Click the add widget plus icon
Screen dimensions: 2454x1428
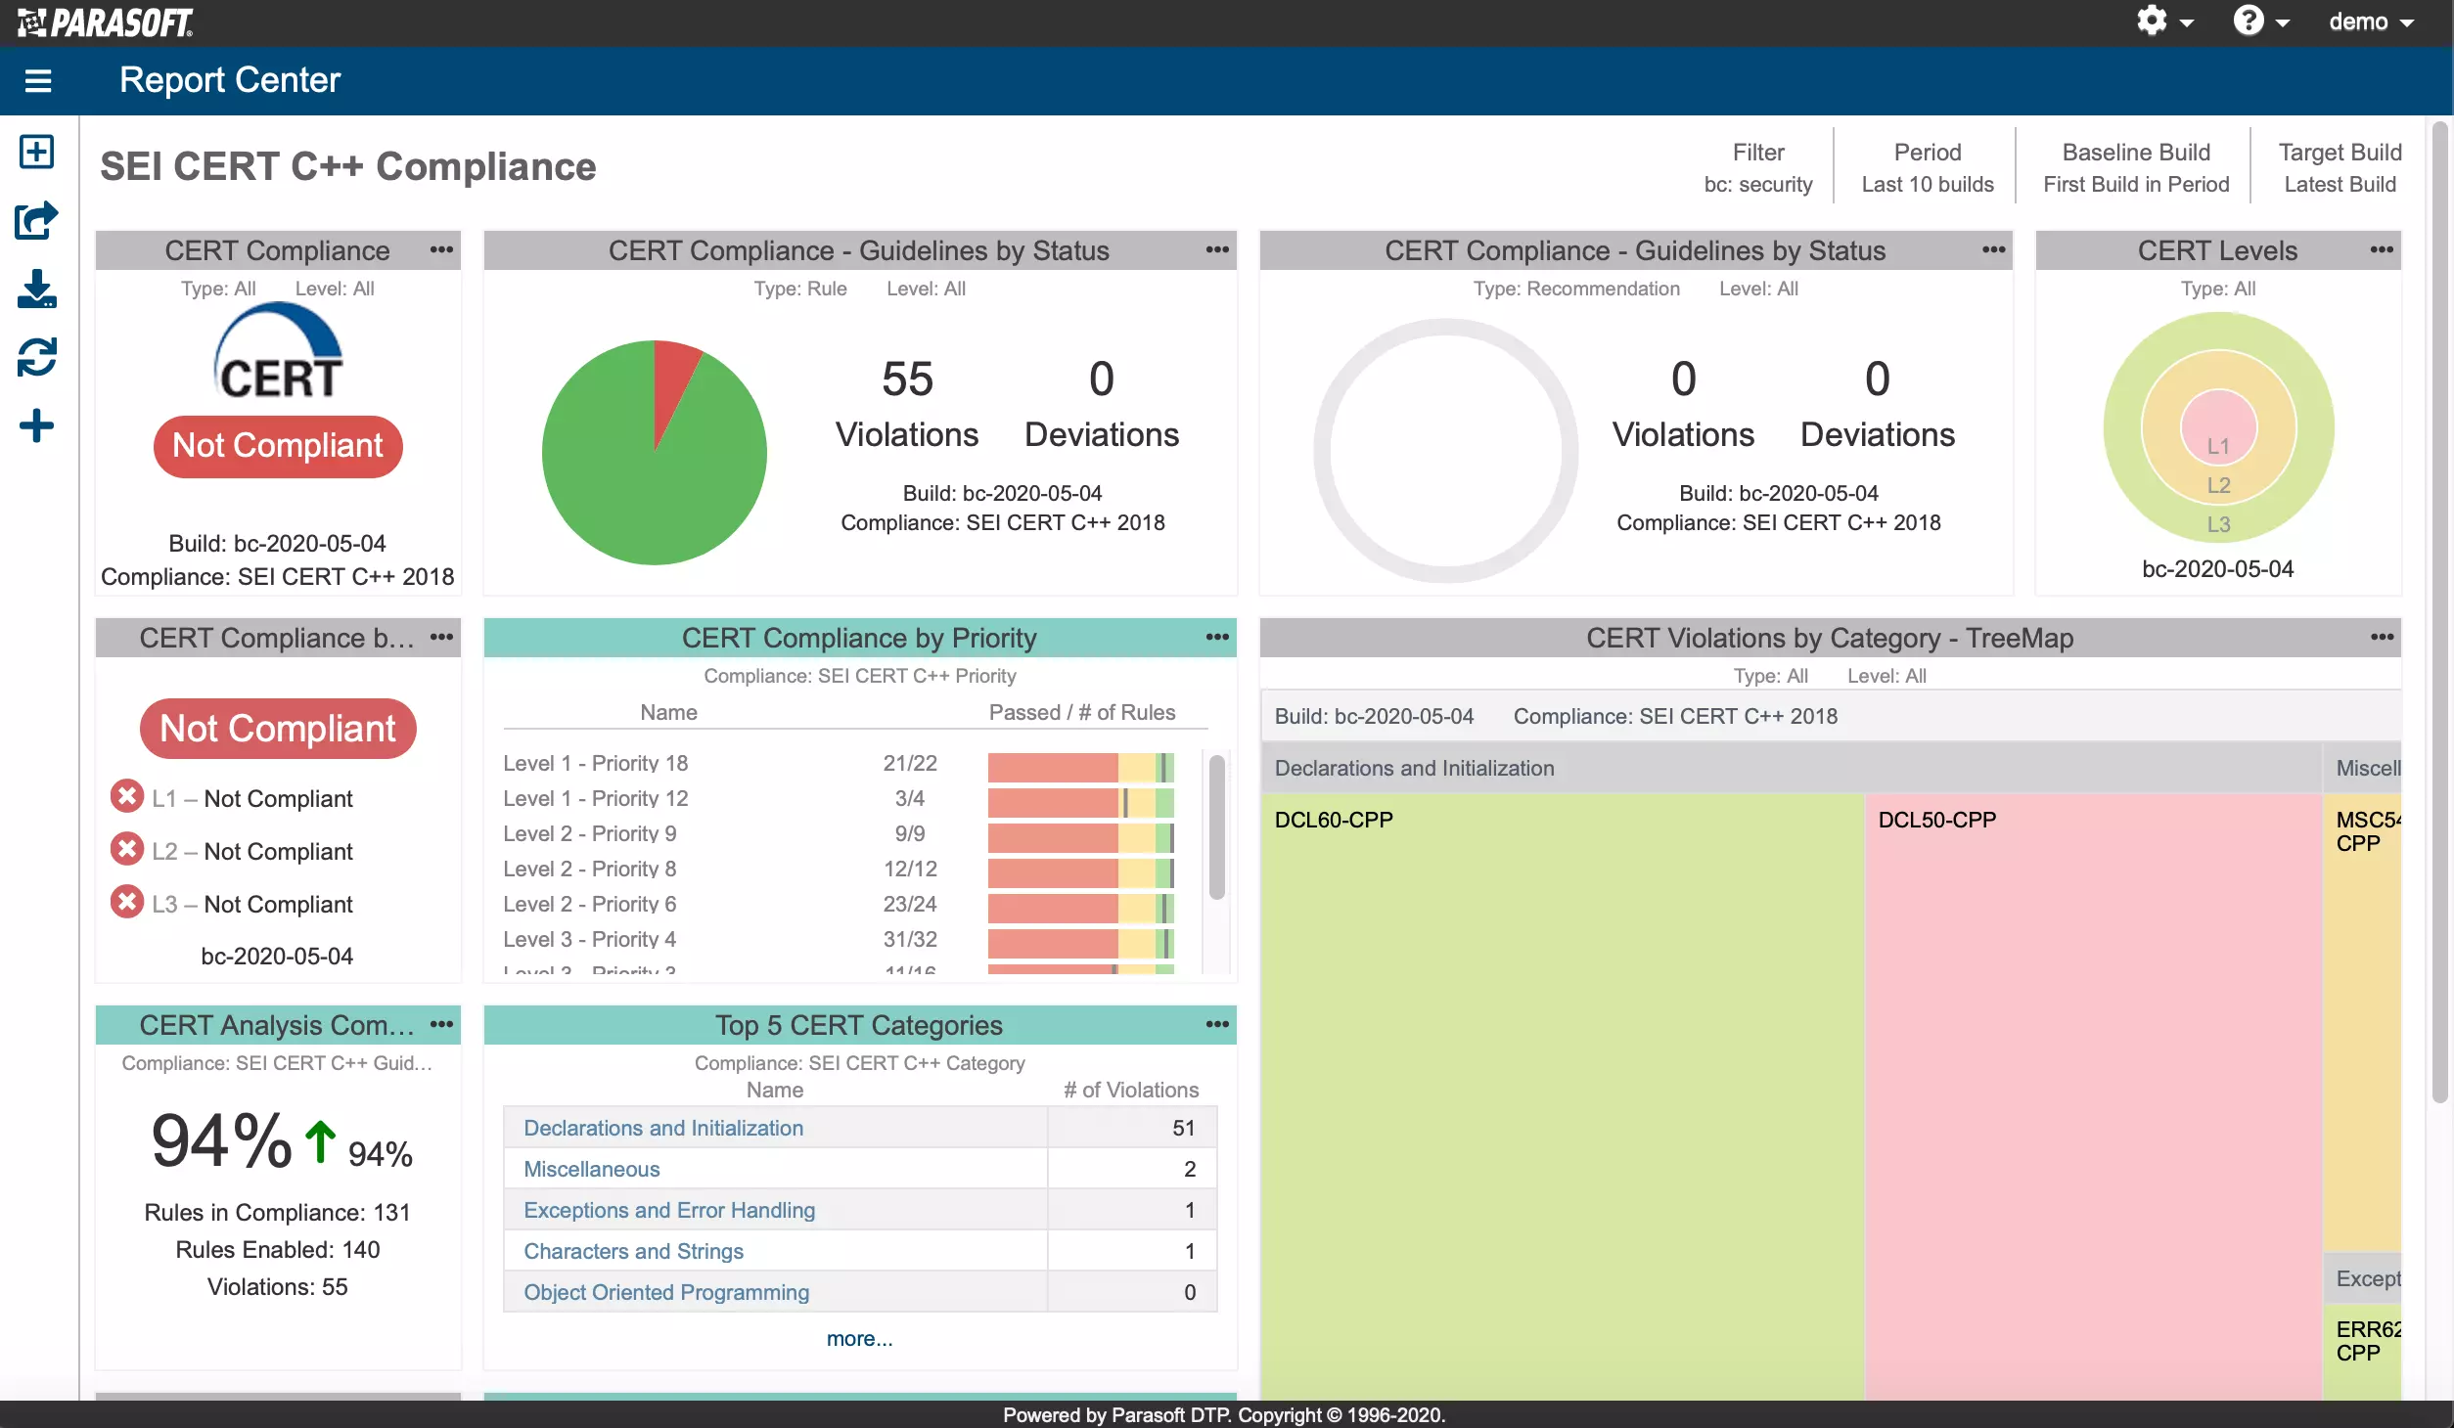pos(37,425)
